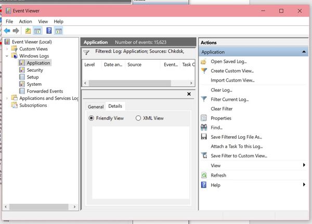Close the event preview pane with X
Image resolution: width=312 pixels, height=224 pixels.
[x=189, y=94]
